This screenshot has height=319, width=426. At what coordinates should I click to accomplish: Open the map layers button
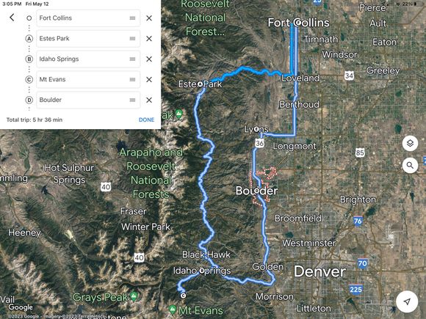point(410,143)
